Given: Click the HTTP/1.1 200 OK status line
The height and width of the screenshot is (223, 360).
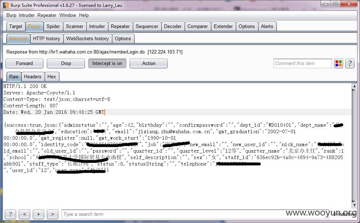Looking at the screenshot, I should 25,86.
